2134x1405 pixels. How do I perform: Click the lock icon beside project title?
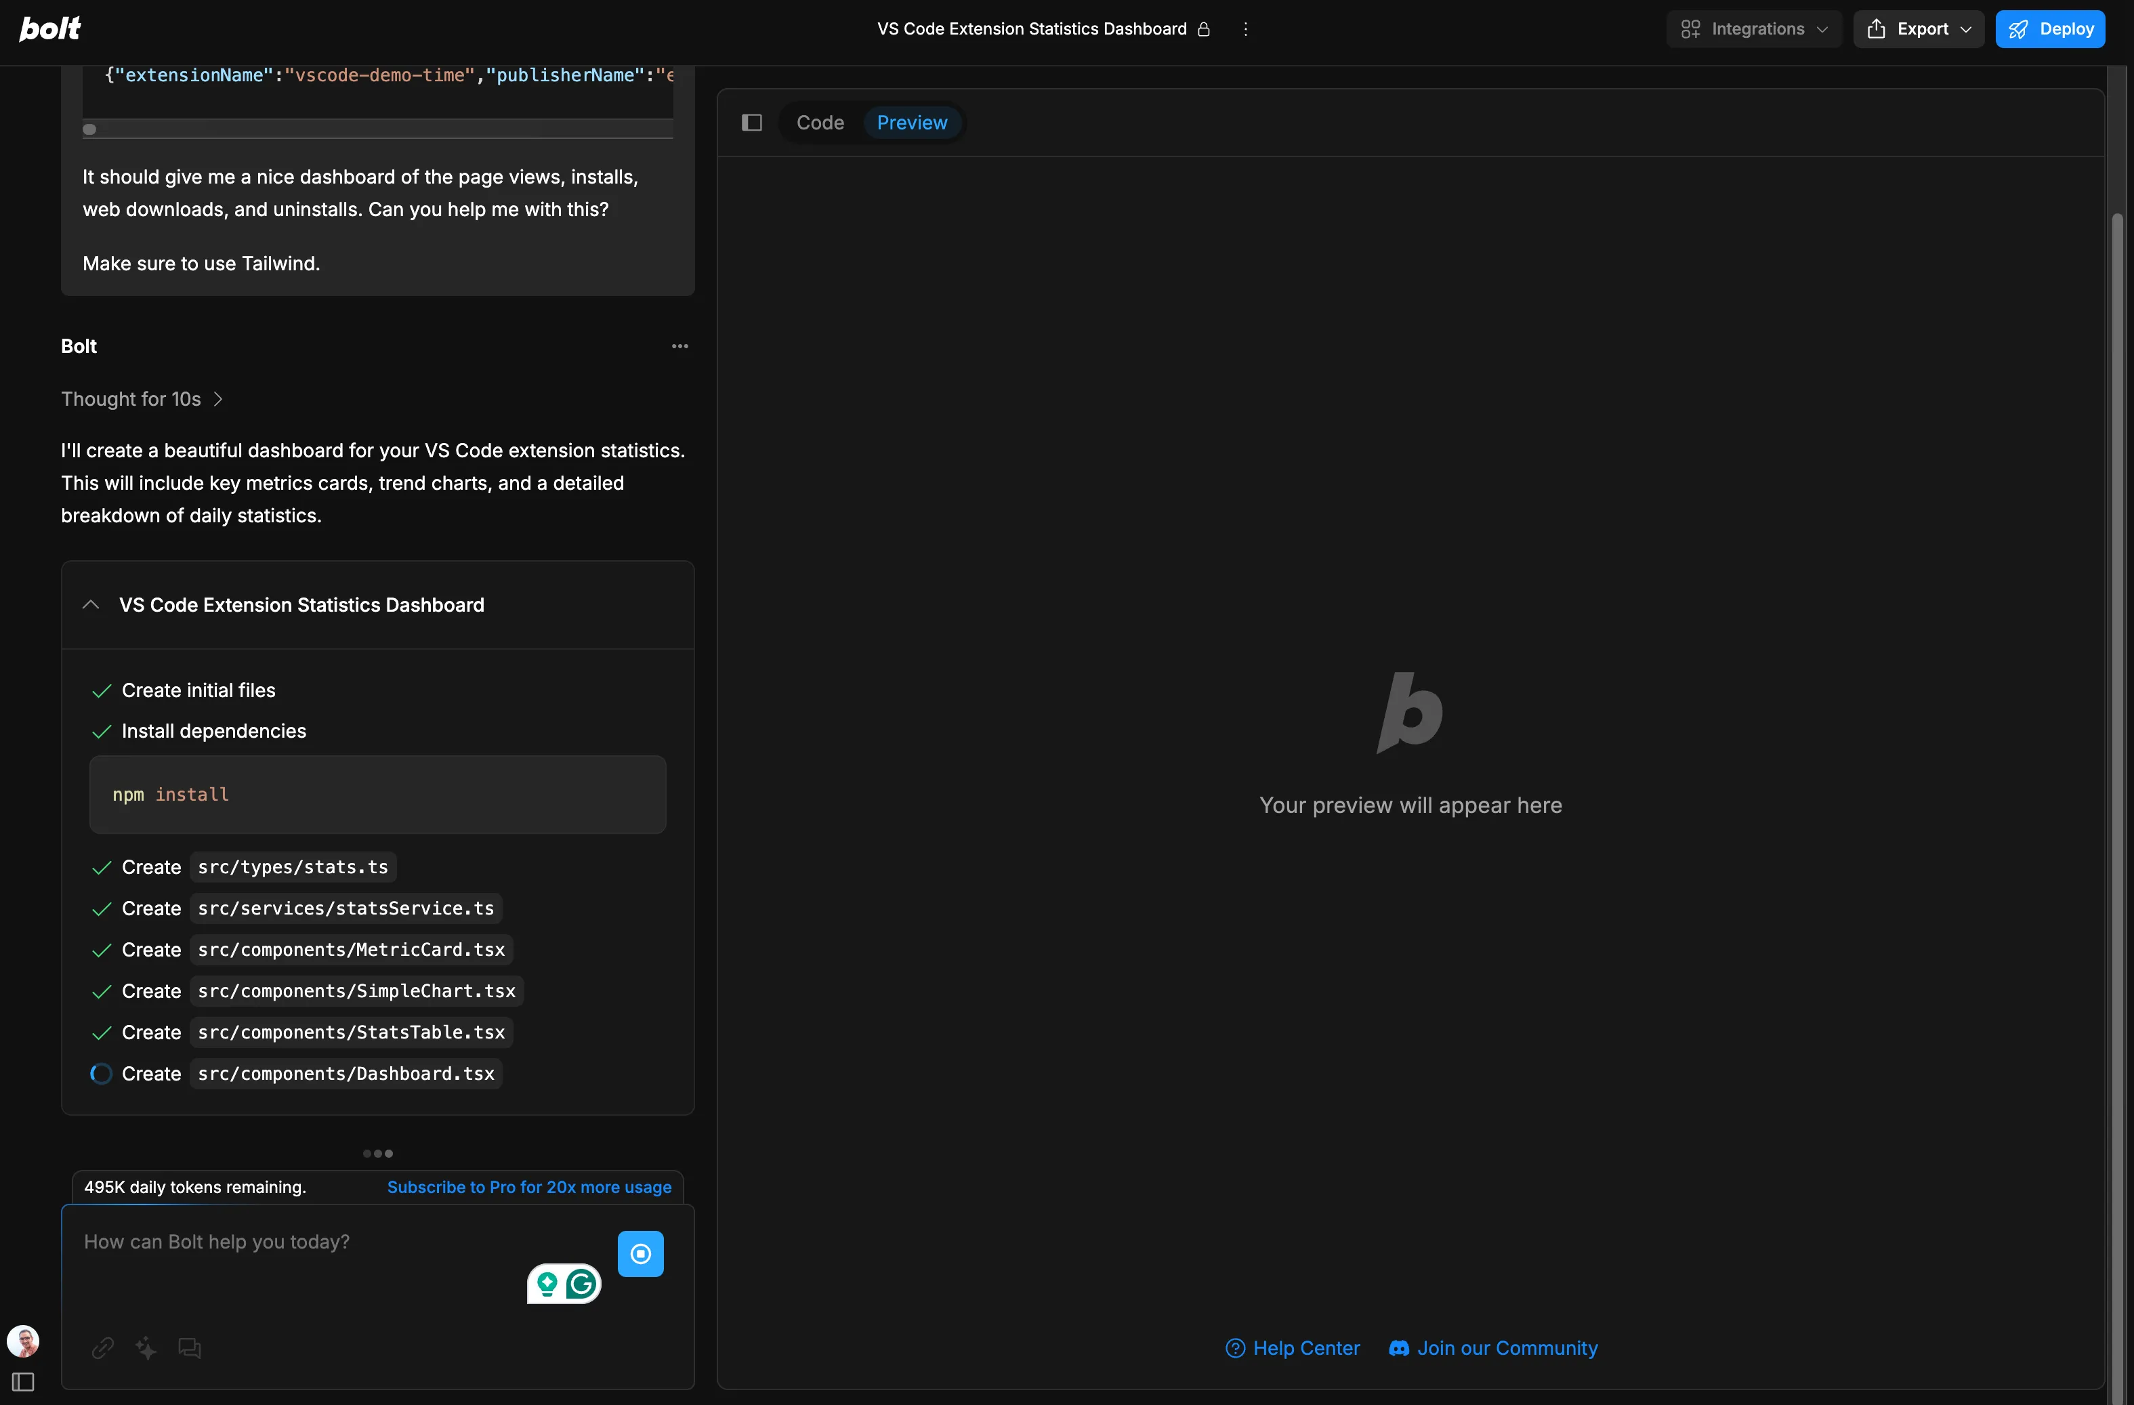[1205, 30]
